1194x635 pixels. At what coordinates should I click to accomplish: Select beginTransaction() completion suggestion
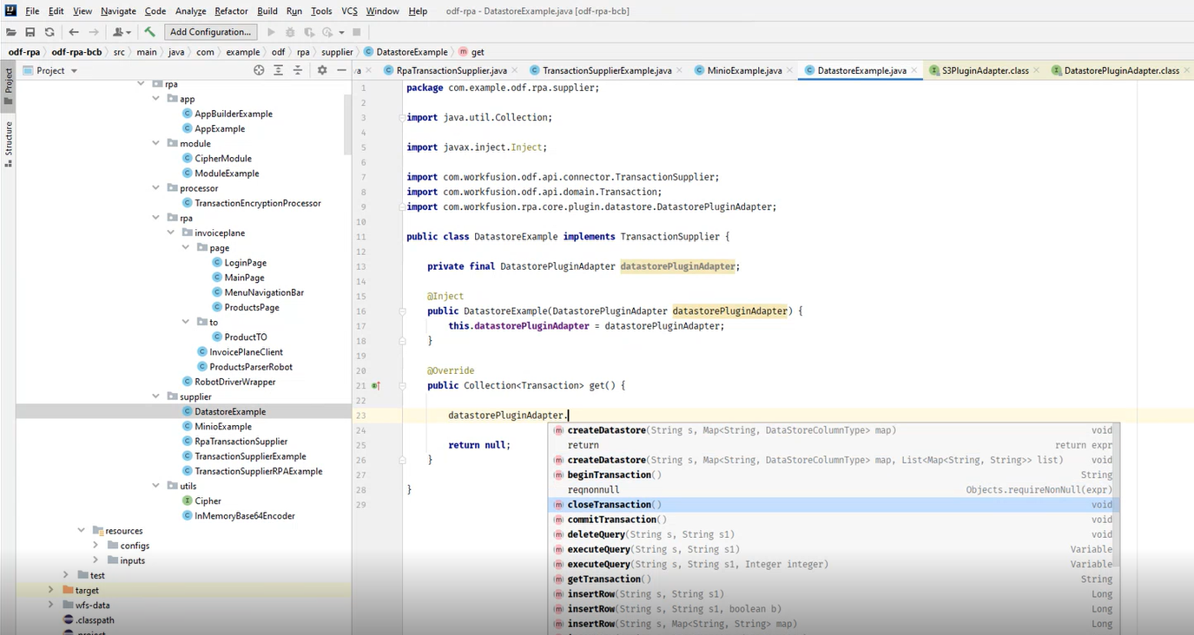[x=834, y=475]
